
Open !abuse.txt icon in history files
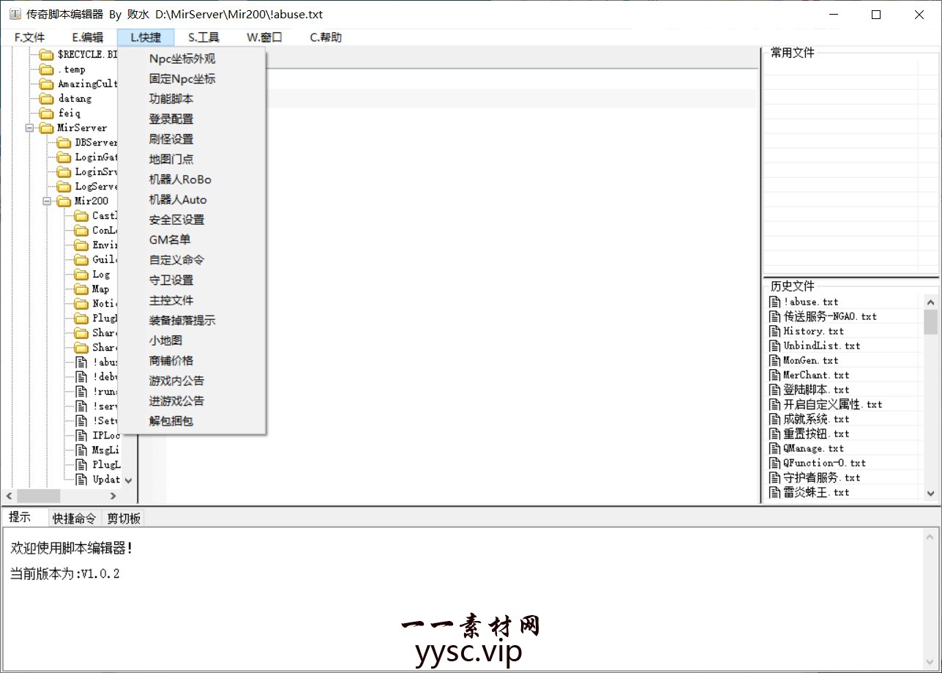775,302
